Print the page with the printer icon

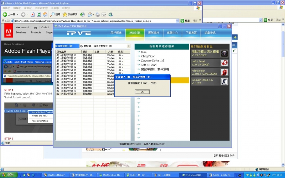(x=98, y=14)
